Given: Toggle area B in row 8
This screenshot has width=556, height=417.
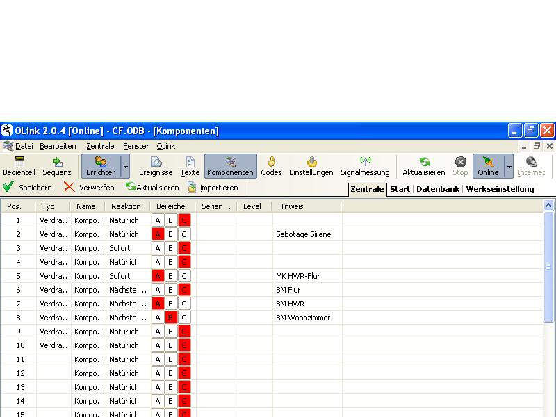Looking at the screenshot, I should [171, 318].
